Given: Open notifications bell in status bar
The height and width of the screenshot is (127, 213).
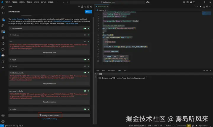Looking at the screenshot, I should coord(210,126).
